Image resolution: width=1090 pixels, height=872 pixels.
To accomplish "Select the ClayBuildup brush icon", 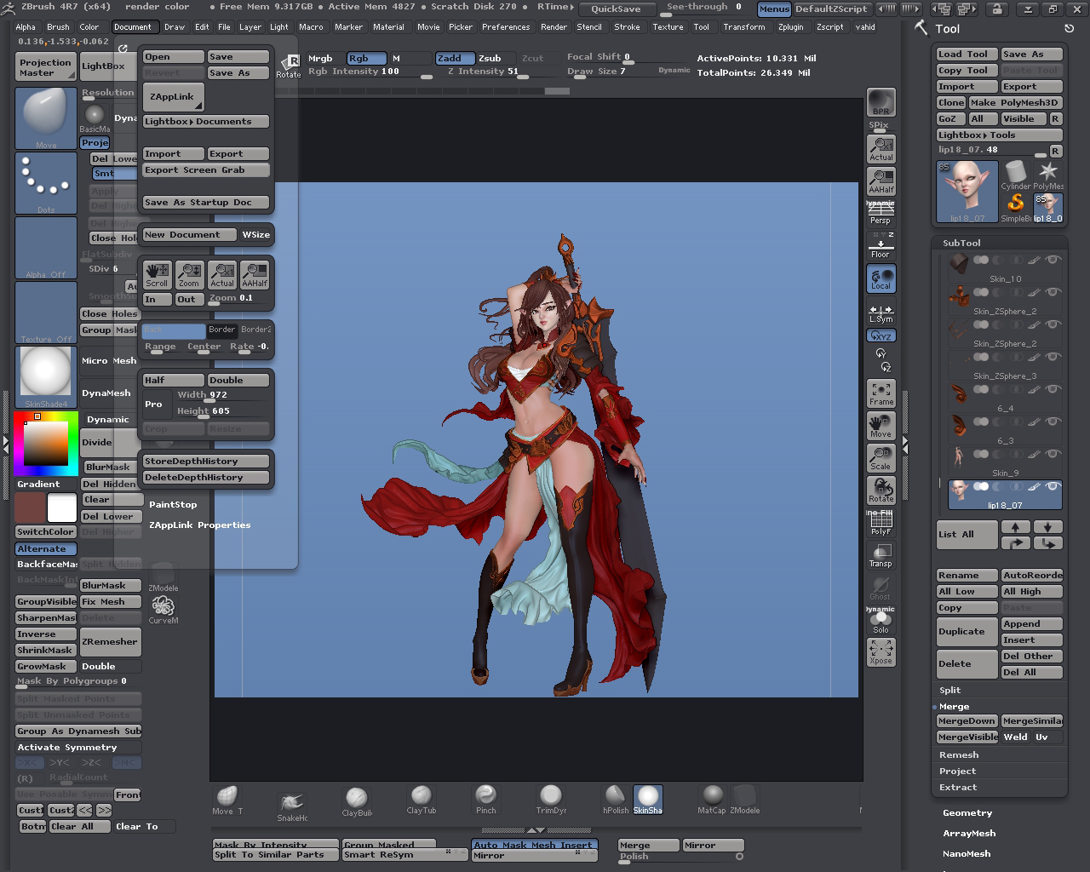I will tap(357, 800).
